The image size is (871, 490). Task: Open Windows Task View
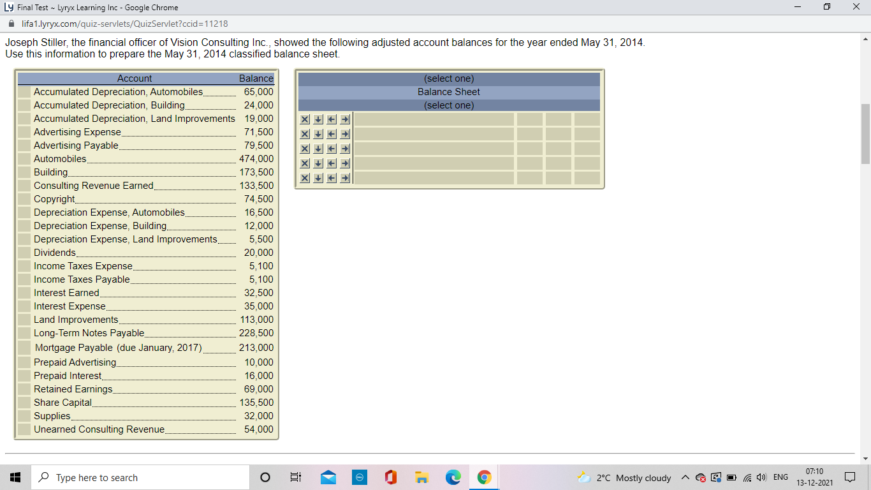pos(296,477)
